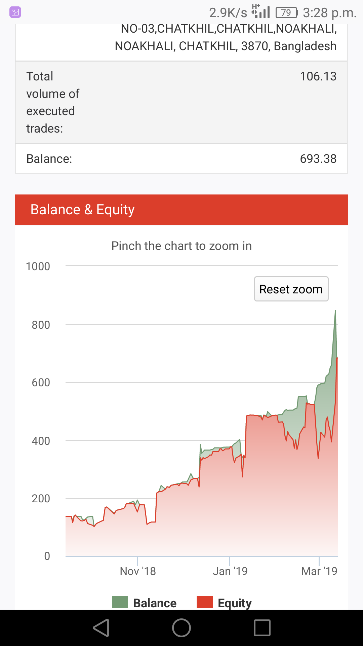
Task: Tap the balance value 693.38
Action: (318, 159)
